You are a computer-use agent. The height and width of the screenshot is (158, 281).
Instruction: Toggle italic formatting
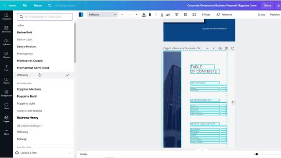(x=156, y=14)
